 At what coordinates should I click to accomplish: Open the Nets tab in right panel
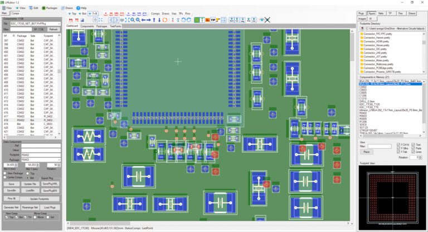pyautogui.click(x=381, y=13)
